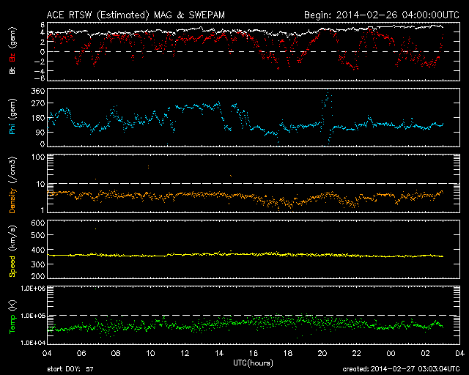This screenshot has height=375, width=469.
Task: Click the 20 hour tick label
Action: 322,353
